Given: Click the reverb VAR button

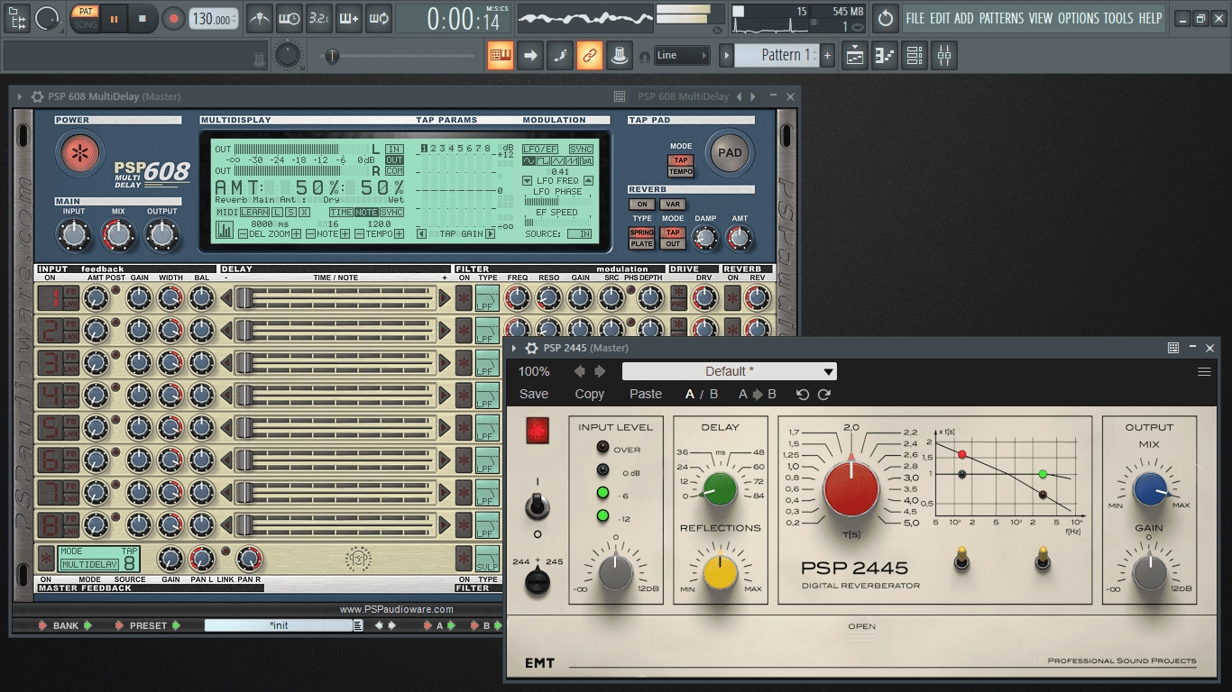Looking at the screenshot, I should (673, 205).
